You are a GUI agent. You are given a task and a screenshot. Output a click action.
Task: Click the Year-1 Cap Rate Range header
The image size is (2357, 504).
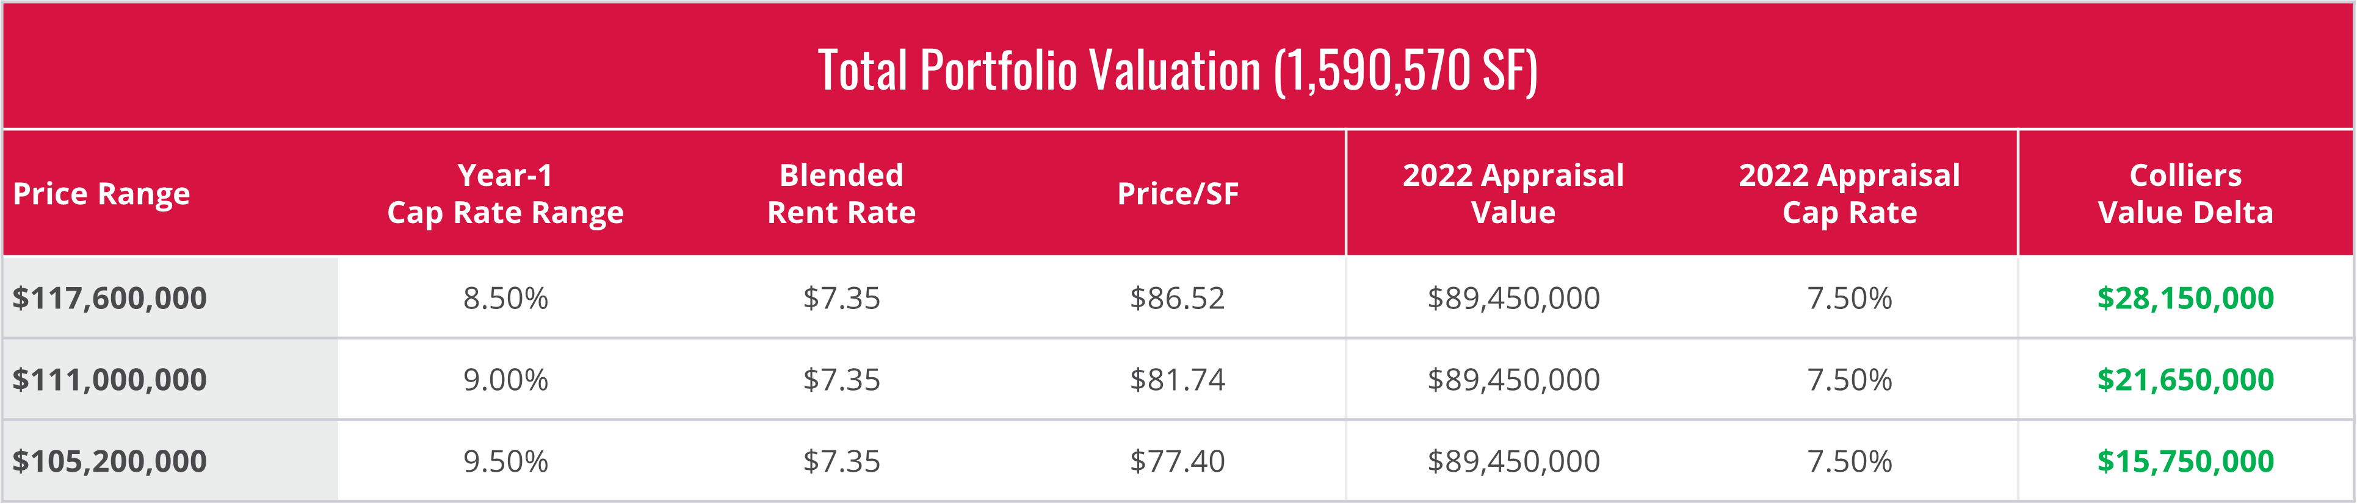tap(505, 194)
